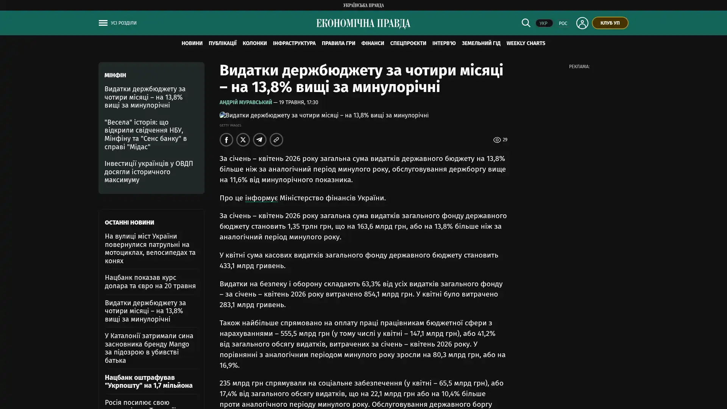Open the hamburger menu УСІ РОЗДІЛИ
The width and height of the screenshot is (727, 409).
(x=117, y=23)
